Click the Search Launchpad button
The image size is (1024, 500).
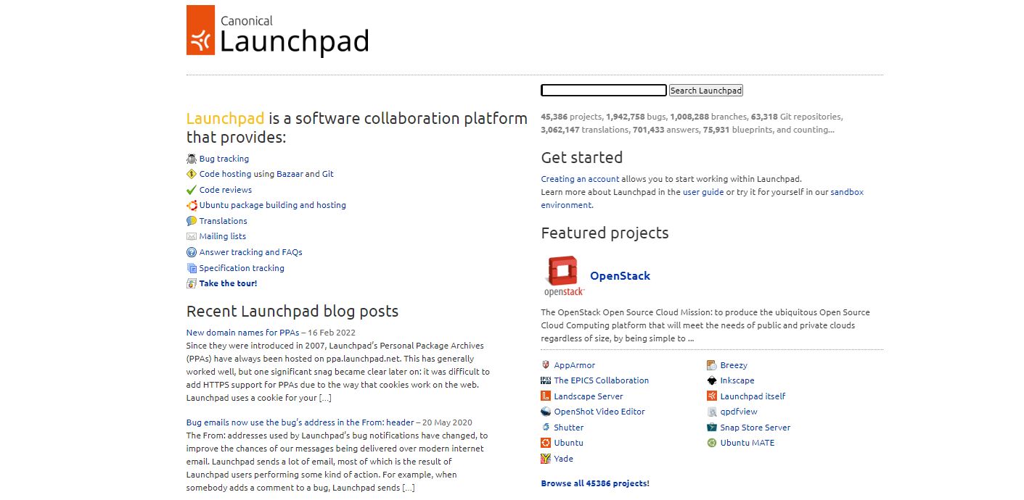(705, 91)
